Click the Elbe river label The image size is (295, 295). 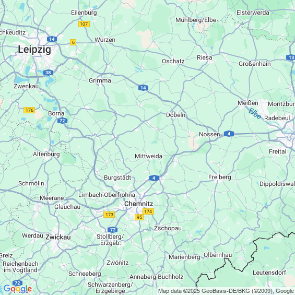click(255, 113)
